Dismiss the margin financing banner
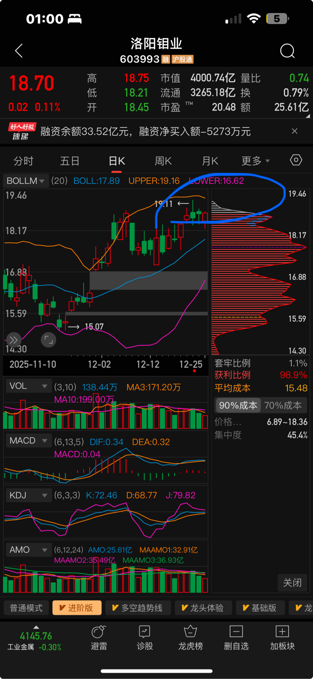 coord(295,131)
